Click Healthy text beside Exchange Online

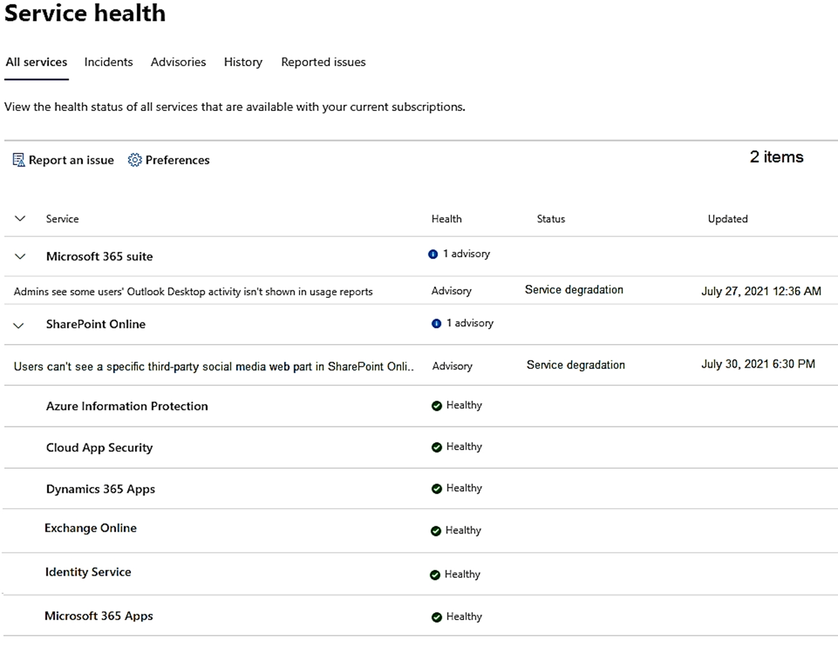[x=464, y=530]
